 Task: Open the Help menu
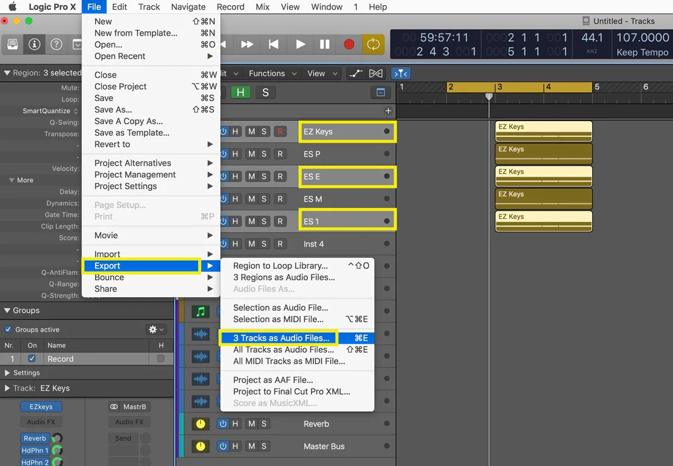click(378, 7)
